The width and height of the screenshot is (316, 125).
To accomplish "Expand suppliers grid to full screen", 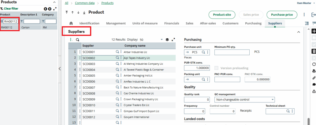I will coord(173,40).
